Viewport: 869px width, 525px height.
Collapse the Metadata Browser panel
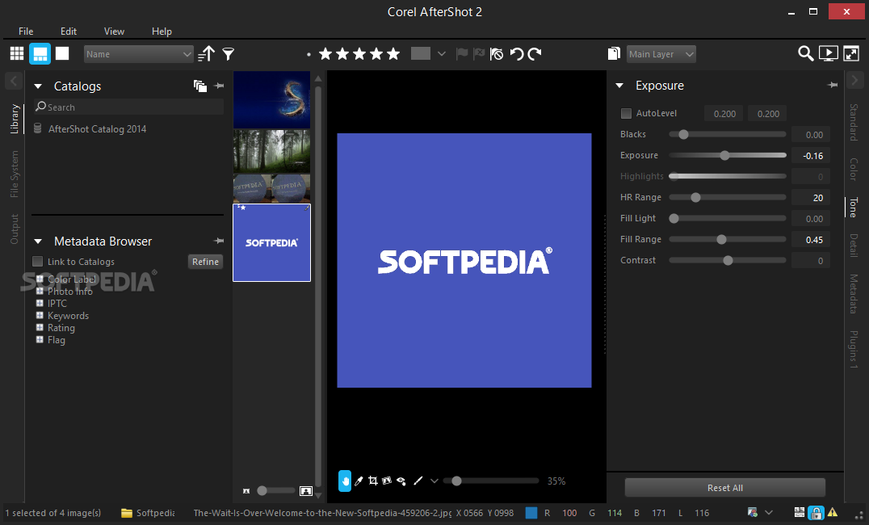pos(38,241)
